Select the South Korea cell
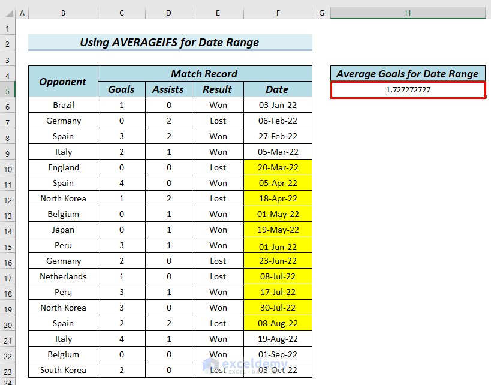491x385 pixels. 63,370
